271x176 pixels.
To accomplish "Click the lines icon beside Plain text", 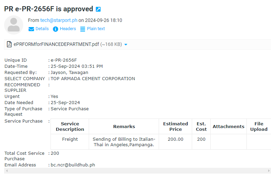I will point(83,29).
